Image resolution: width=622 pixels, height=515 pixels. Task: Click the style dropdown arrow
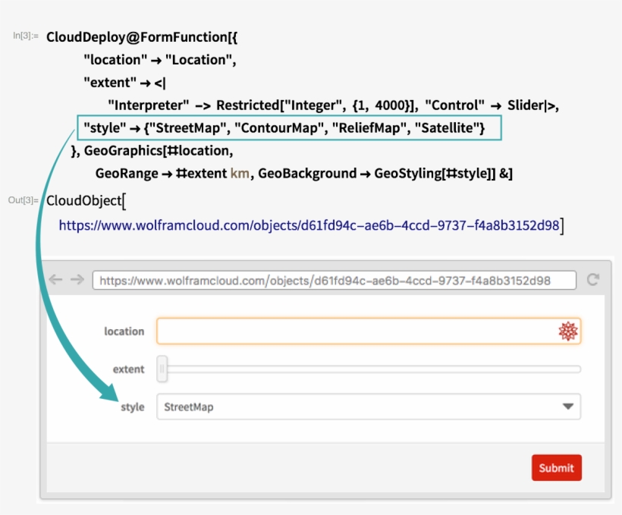point(568,407)
